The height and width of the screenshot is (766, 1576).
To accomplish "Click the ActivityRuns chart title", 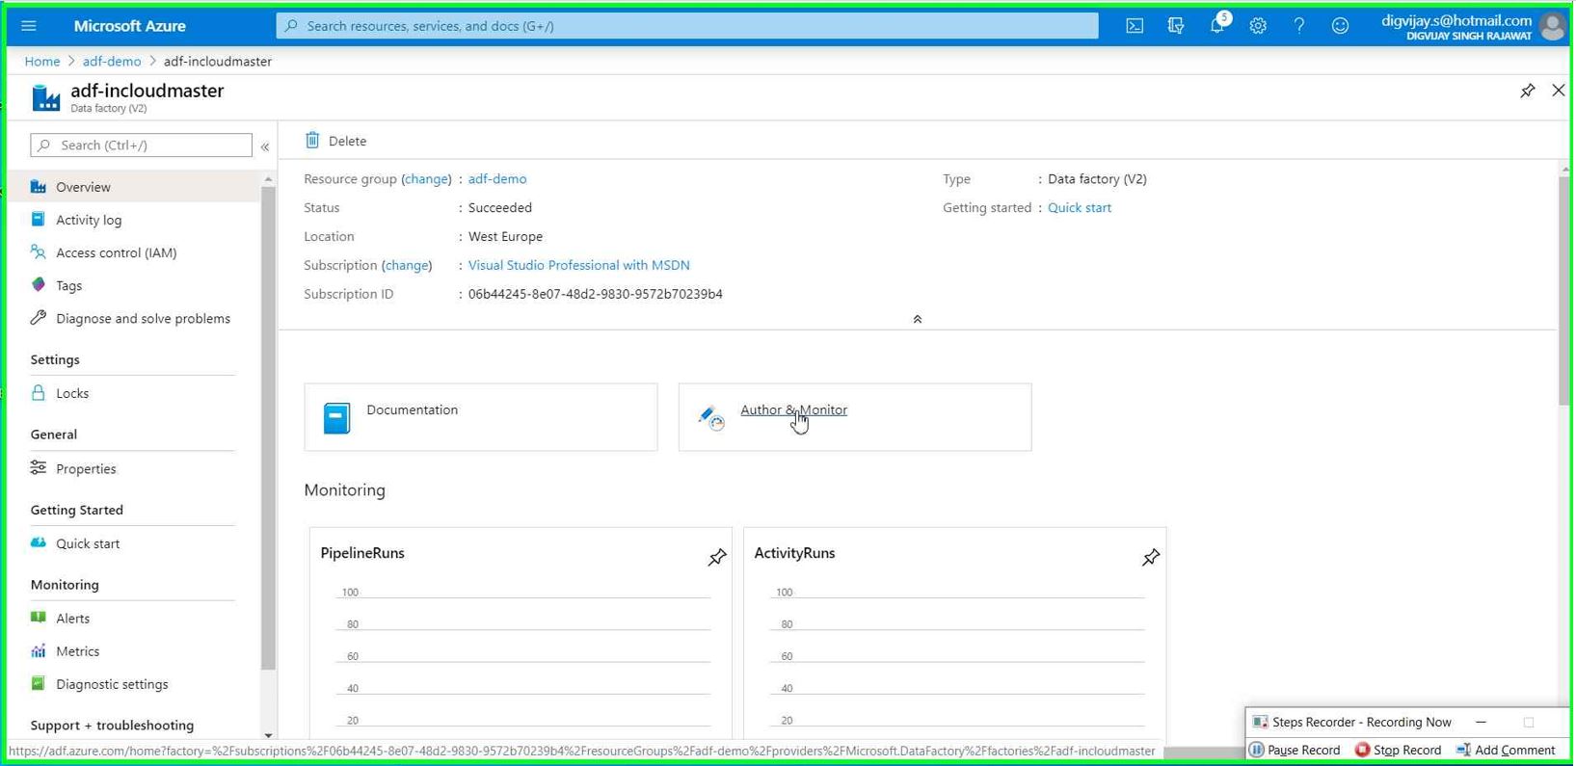I will [794, 553].
